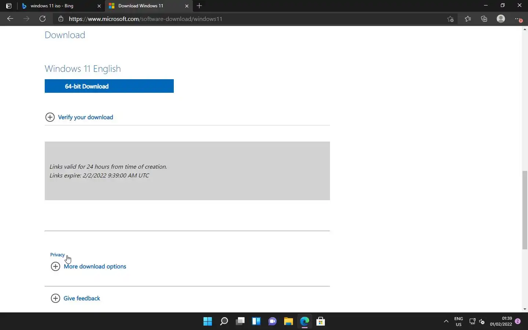
Task: Select the 'Download Windows 11' tab
Action: click(x=149, y=6)
